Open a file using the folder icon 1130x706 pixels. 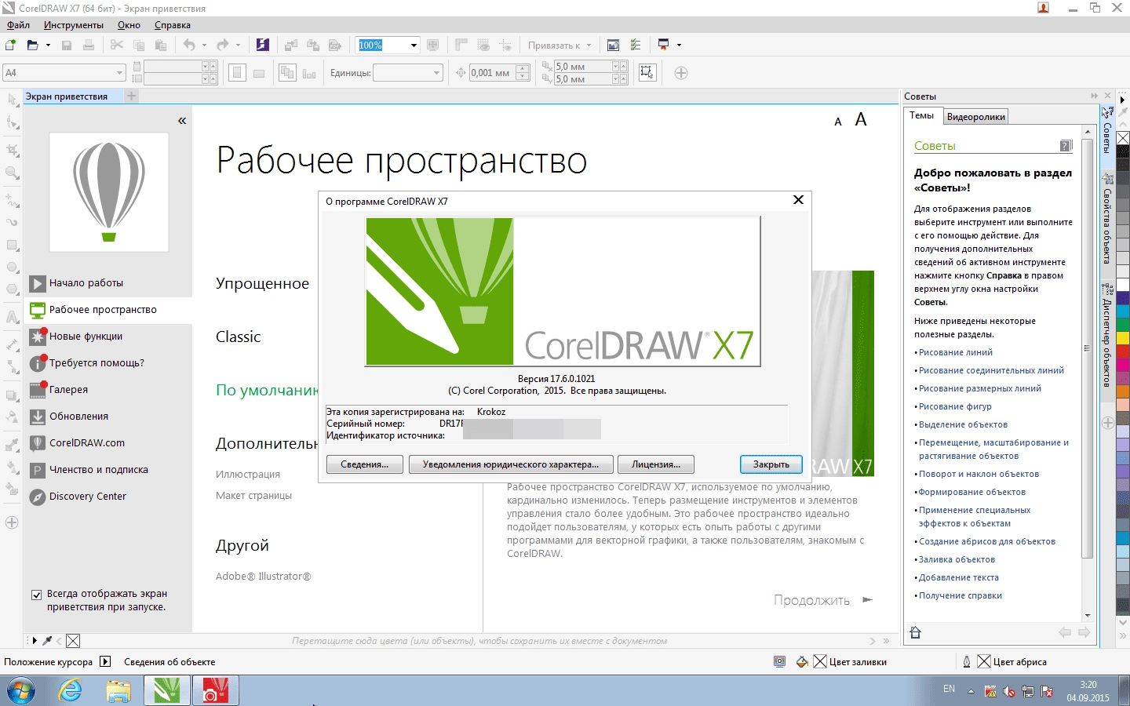coord(32,45)
